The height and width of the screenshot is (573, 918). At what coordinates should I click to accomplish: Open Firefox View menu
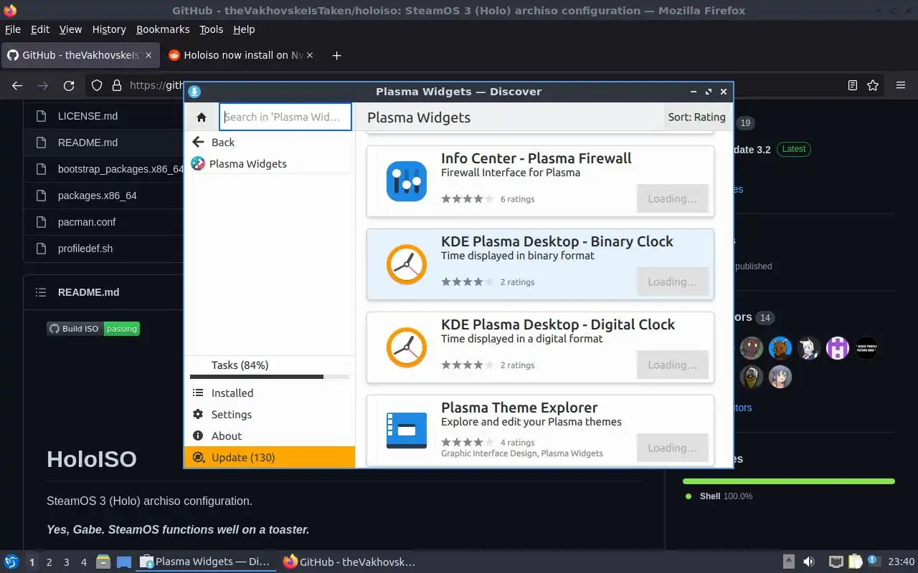(70, 29)
